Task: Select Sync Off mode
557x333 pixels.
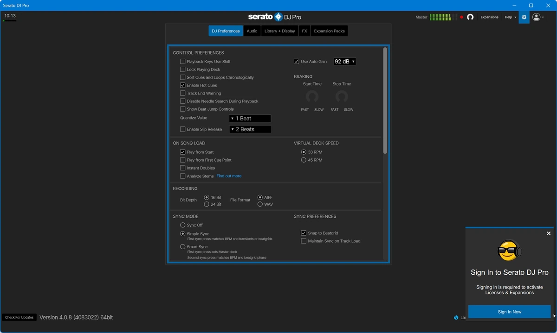Action: coord(182,225)
